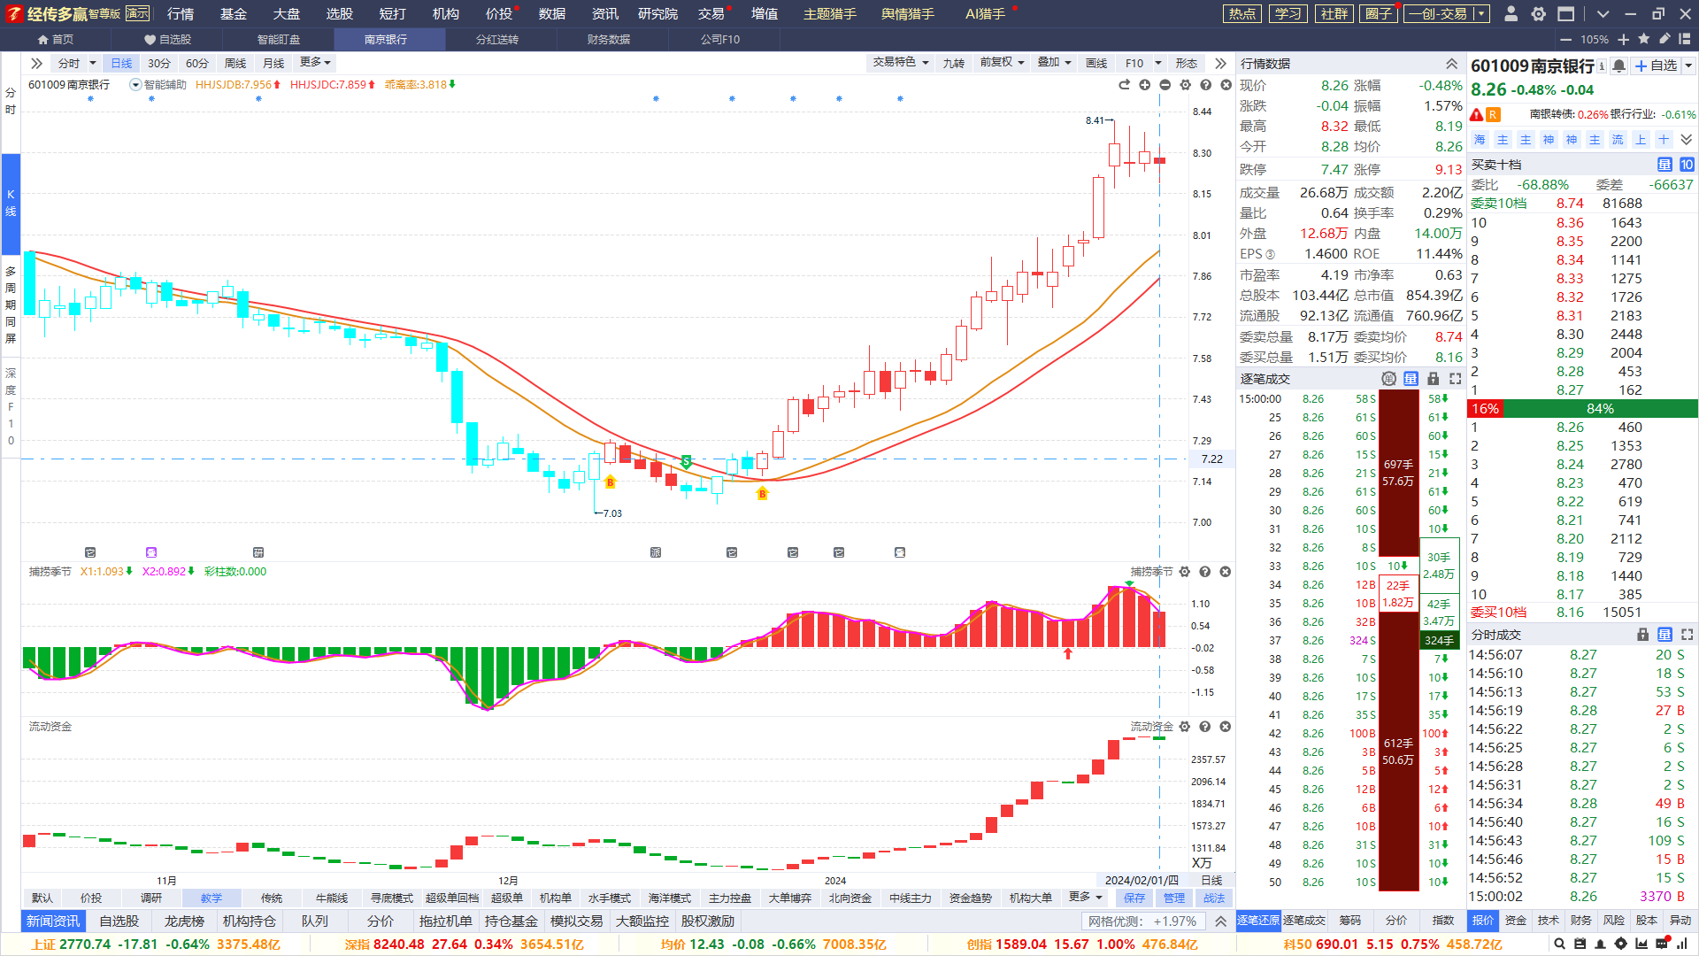
Task: Switch to the 龙虎榜 bottom tab
Action: pos(184,921)
